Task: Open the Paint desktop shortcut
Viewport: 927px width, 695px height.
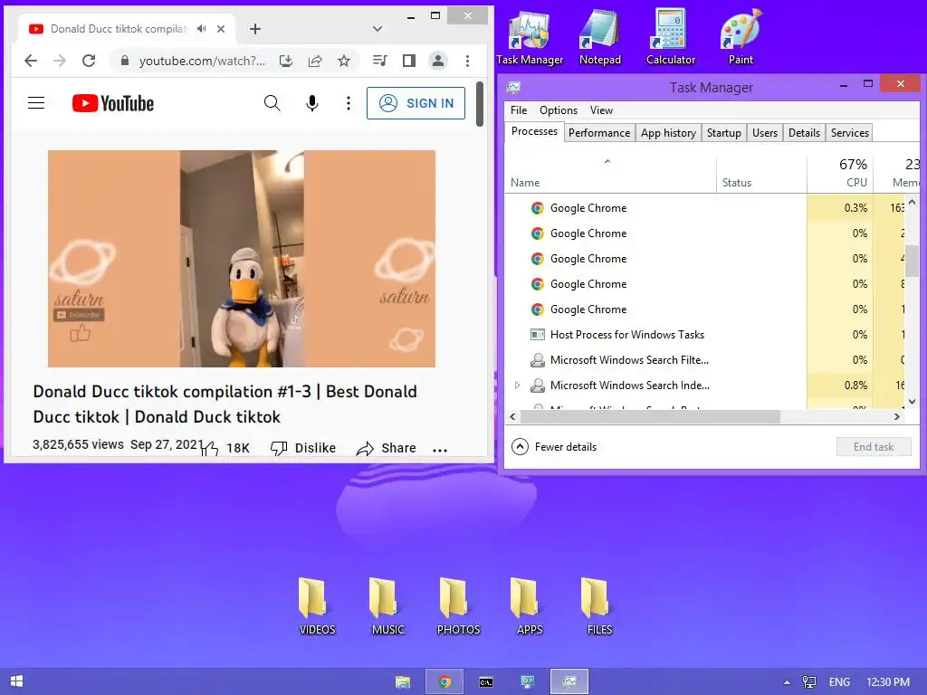Action: 741,36
